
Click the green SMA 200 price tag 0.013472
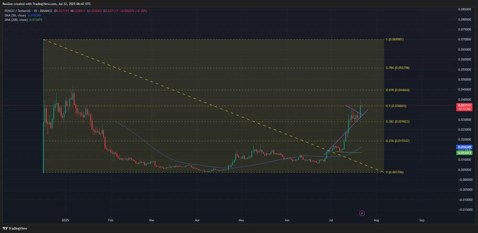464,153
